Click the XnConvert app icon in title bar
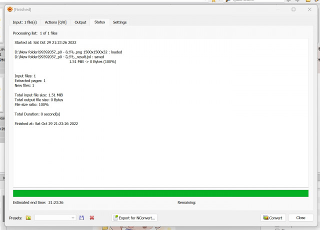The height and width of the screenshot is (230, 320). (10, 9)
